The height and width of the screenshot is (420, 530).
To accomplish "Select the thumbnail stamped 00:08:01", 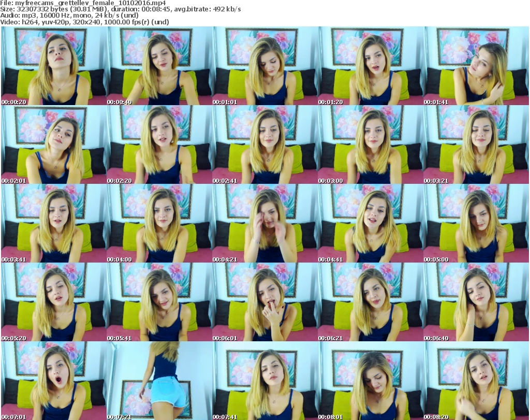I will point(370,381).
